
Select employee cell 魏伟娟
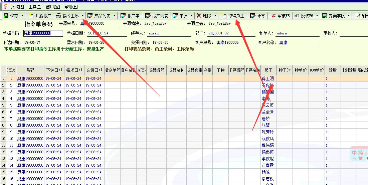pyautogui.click(x=268, y=145)
